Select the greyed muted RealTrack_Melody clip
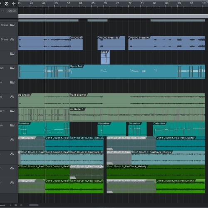Viewport: 208px width, 208px height. [87, 172]
